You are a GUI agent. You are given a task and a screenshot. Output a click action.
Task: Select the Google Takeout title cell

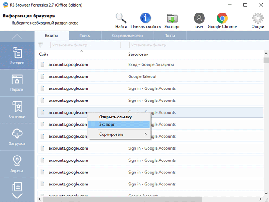coord(143,76)
